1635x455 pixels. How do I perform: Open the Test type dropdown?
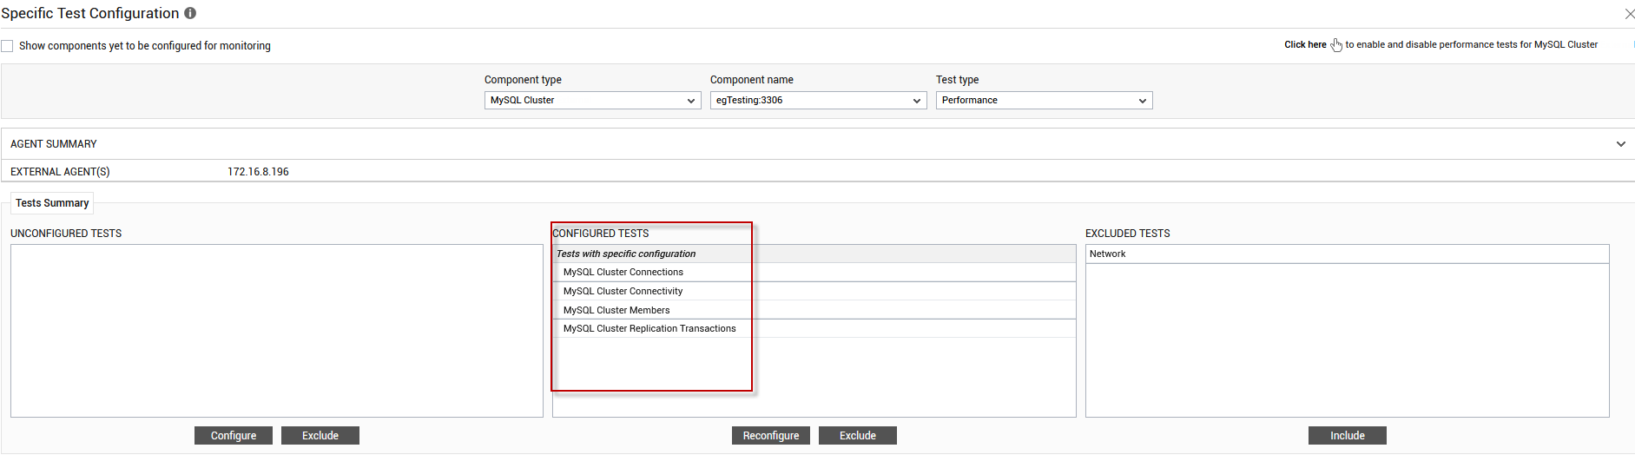pos(1044,101)
